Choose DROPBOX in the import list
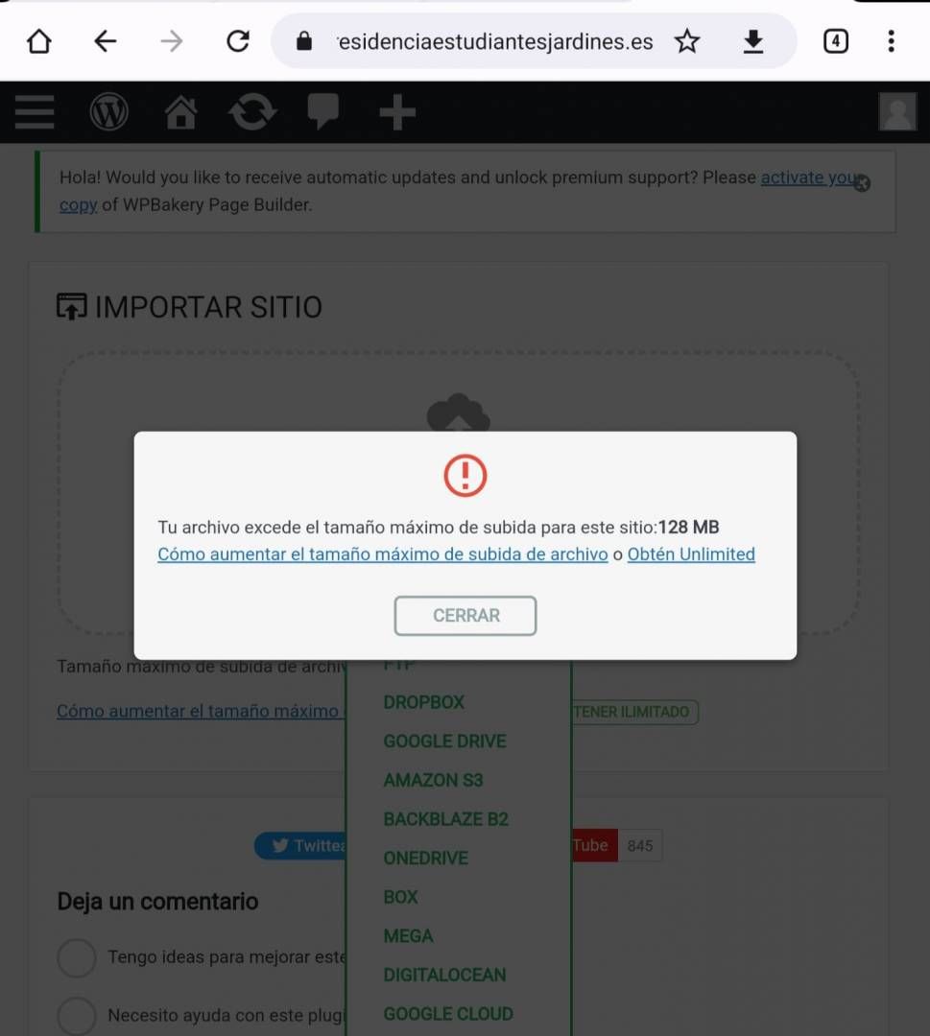 coord(423,702)
